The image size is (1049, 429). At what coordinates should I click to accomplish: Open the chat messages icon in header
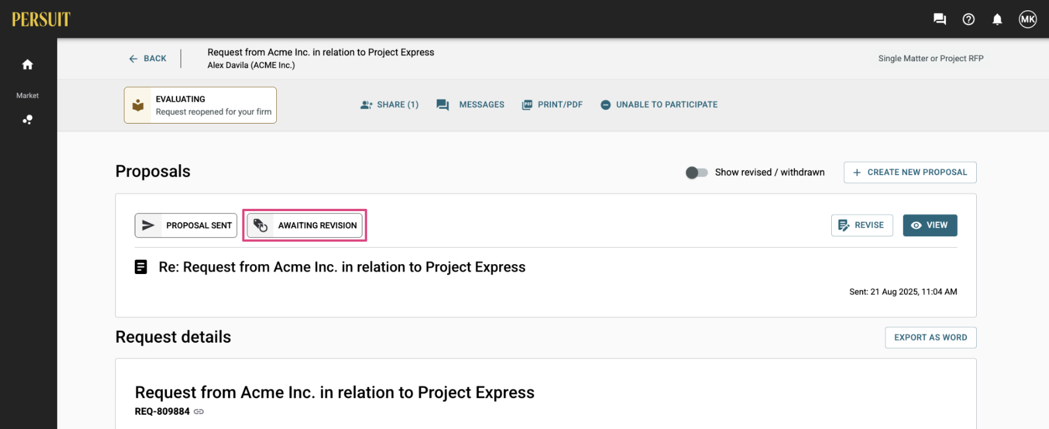[x=940, y=19]
